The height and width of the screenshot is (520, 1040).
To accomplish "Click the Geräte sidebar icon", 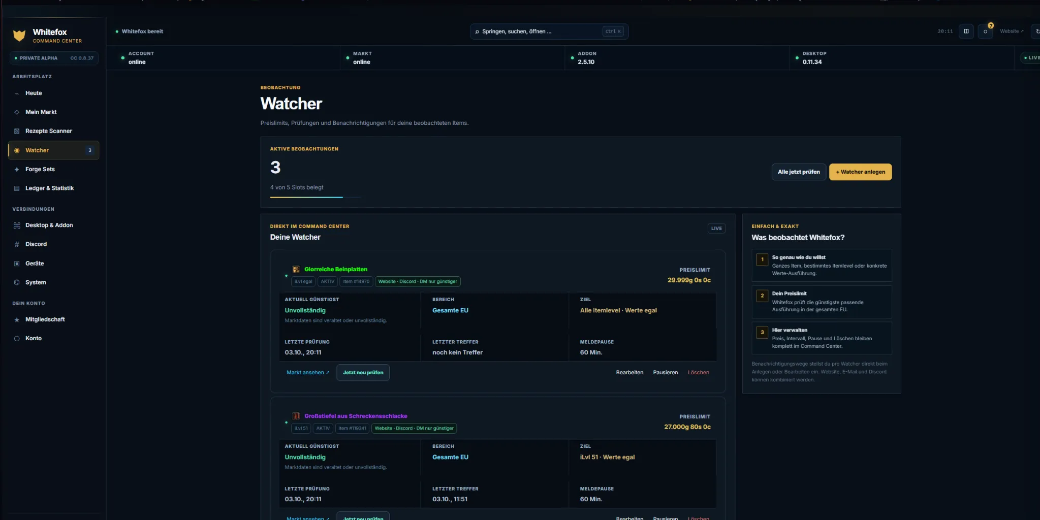I will click(17, 264).
